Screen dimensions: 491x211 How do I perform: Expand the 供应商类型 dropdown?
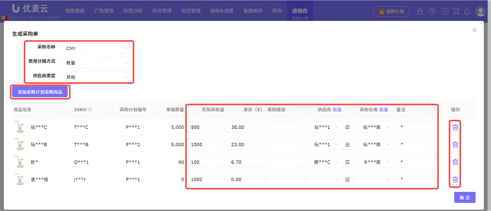point(97,77)
